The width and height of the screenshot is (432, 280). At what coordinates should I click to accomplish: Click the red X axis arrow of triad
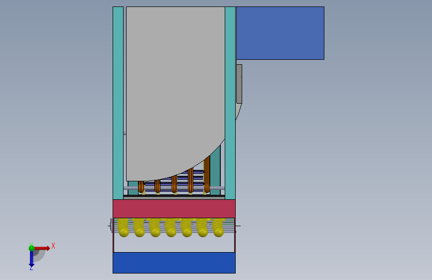tap(42, 248)
